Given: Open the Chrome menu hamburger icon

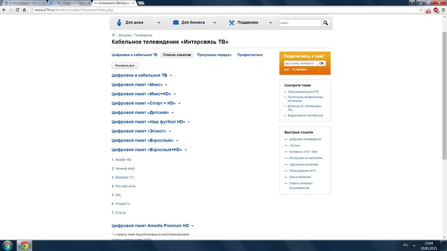Looking at the screenshot, I should 444,10.
